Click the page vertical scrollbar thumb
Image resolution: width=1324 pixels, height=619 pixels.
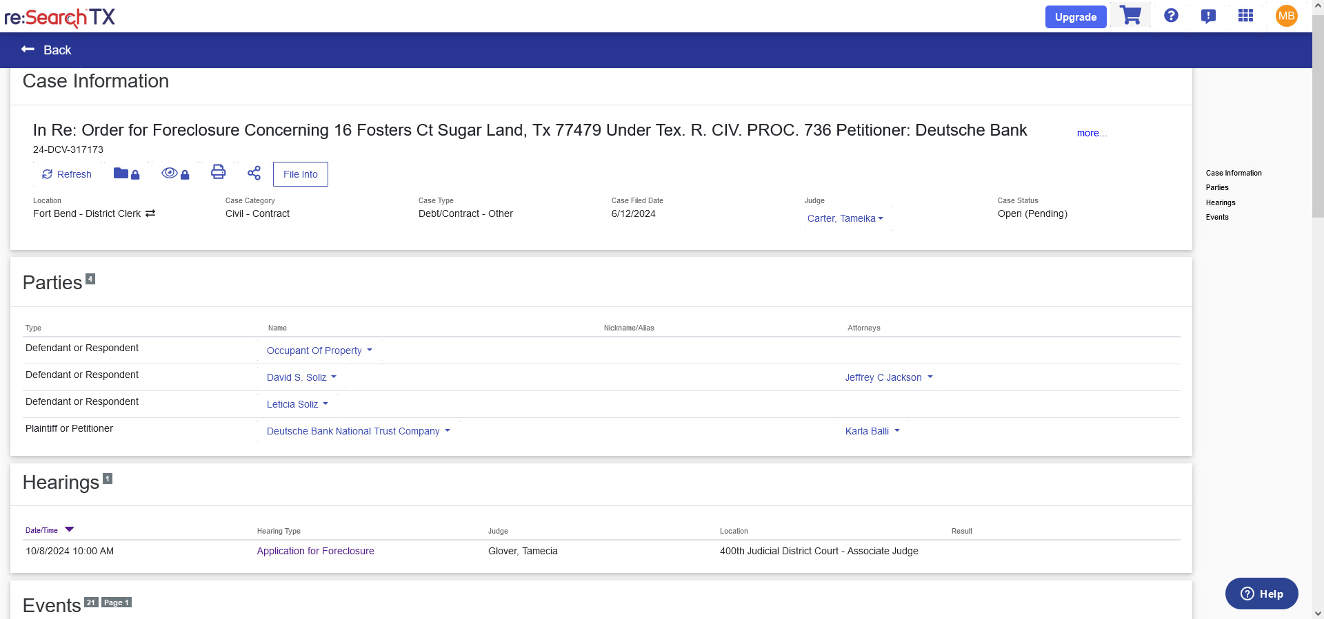click(1318, 117)
